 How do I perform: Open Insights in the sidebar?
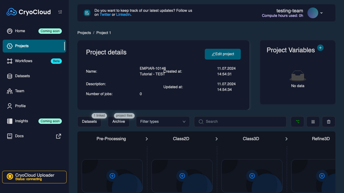click(34, 121)
